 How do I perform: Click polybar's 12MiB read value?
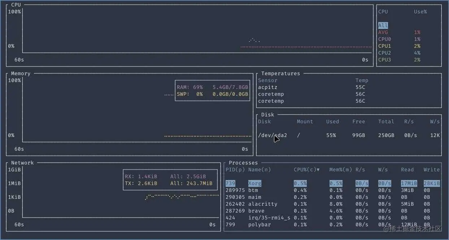click(409, 224)
